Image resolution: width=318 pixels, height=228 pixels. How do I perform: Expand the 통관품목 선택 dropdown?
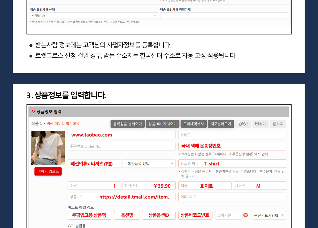pyautogui.click(x=149, y=164)
